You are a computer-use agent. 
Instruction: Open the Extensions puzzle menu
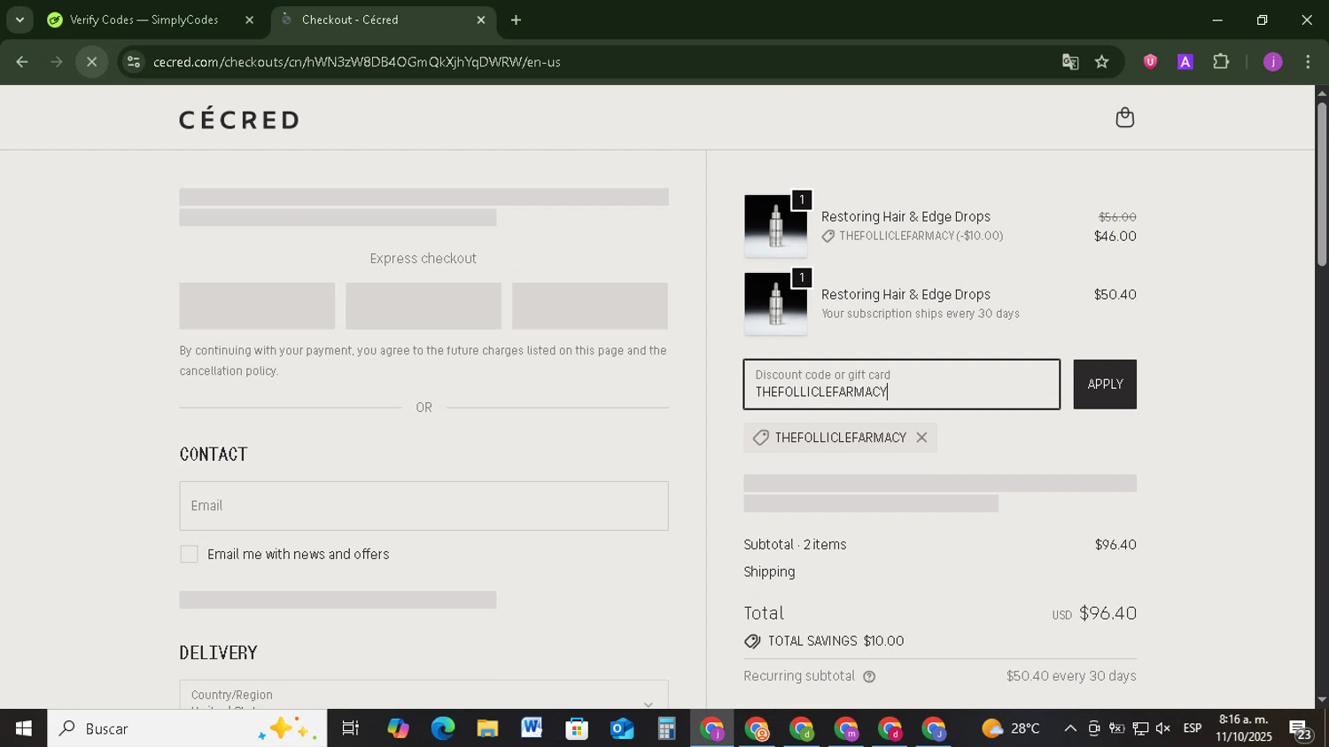pyautogui.click(x=1221, y=62)
